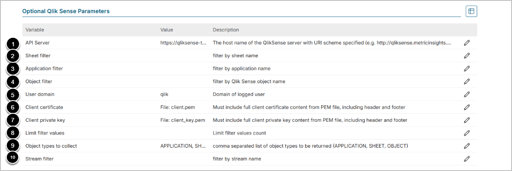Click the Variable column header

[x=35, y=30]
